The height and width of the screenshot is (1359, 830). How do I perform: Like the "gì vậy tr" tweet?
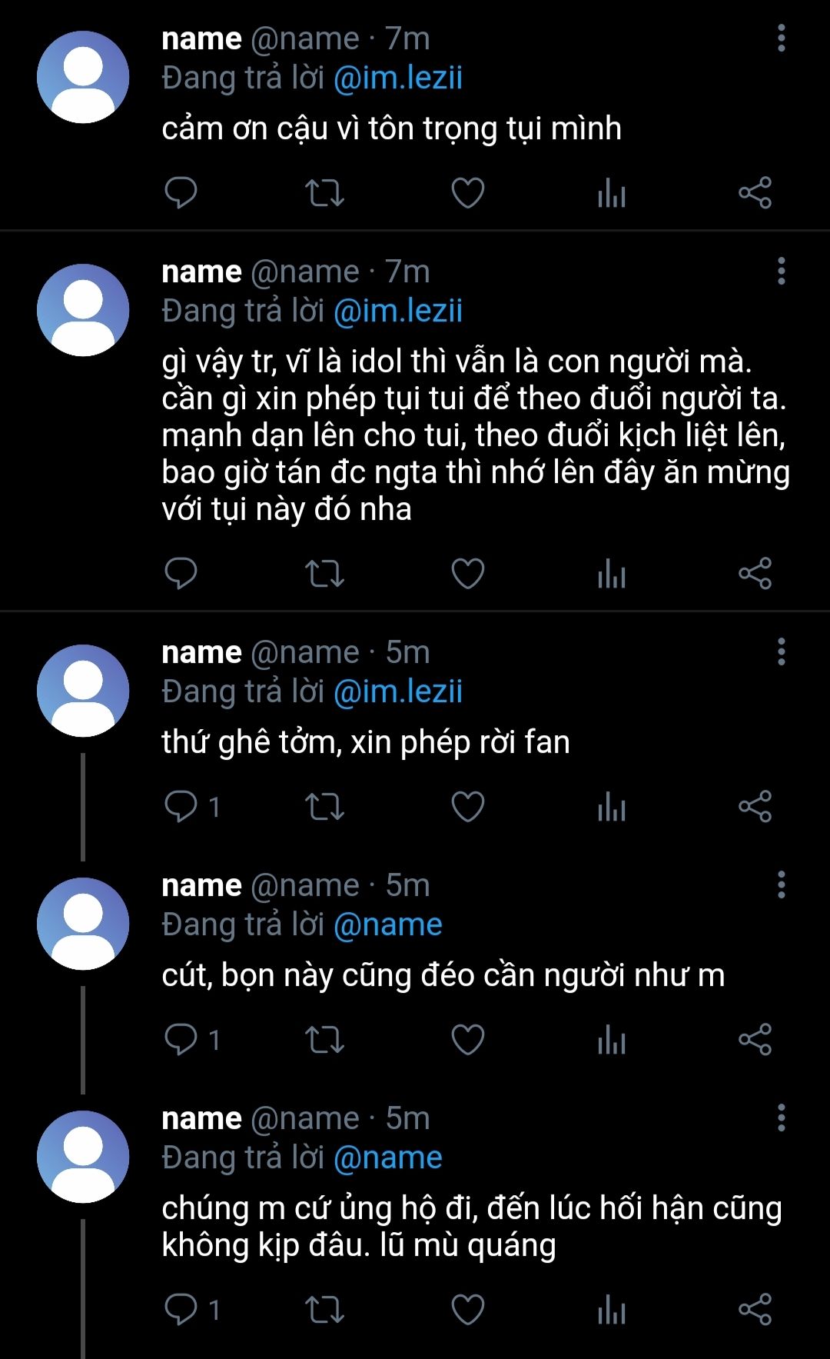467,574
